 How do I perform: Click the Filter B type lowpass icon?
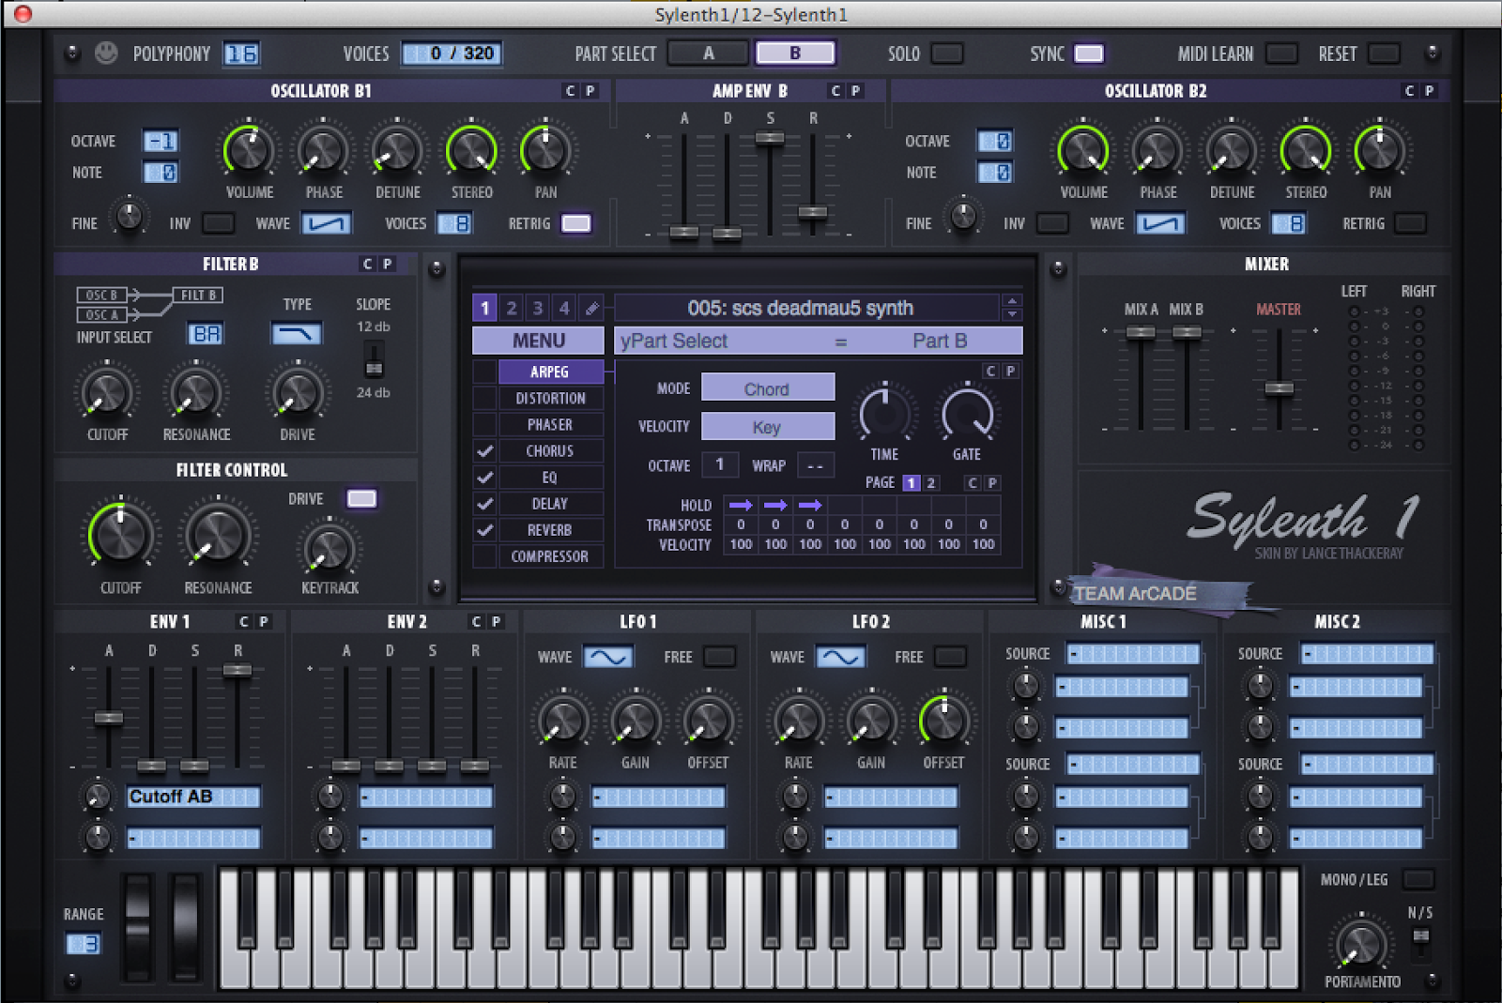[x=297, y=333]
